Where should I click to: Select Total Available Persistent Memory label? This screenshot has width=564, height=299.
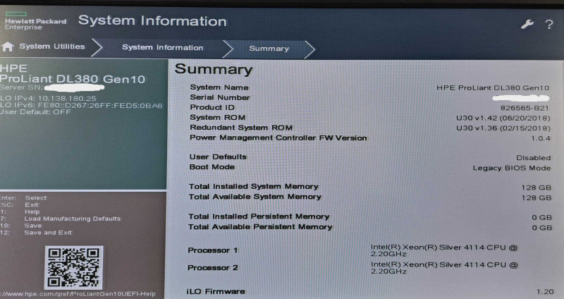(260, 226)
